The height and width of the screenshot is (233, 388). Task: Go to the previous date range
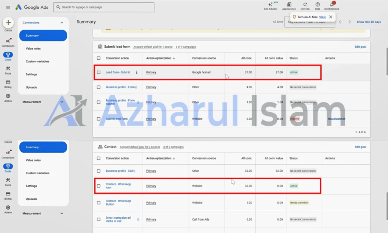tap(340, 22)
